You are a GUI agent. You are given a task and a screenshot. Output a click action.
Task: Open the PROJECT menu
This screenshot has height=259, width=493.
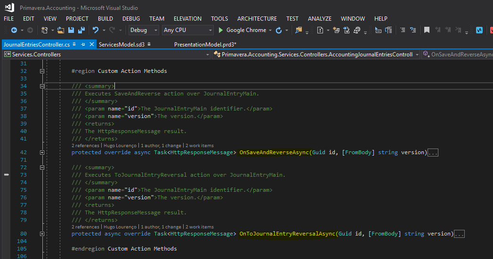[x=77, y=19]
